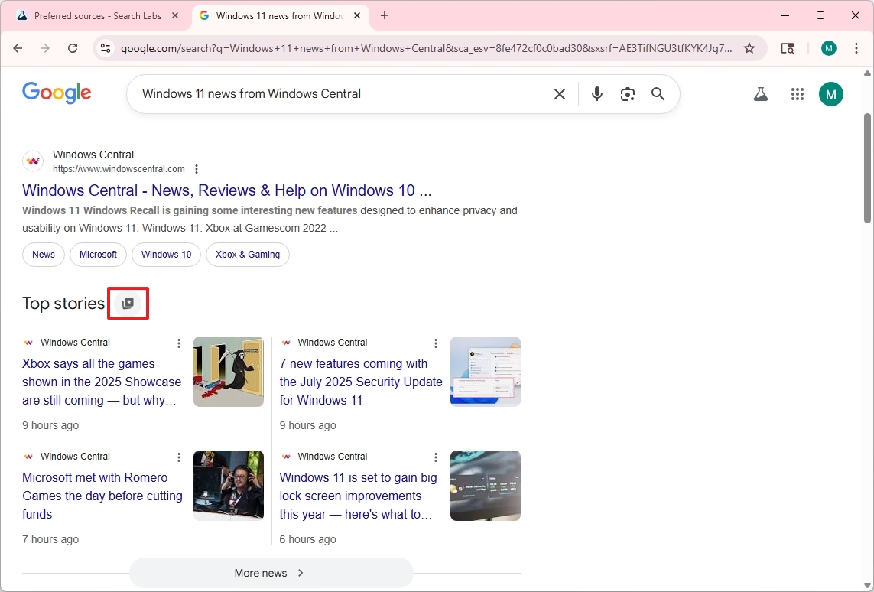874x592 pixels.
Task: Open more options for lock screen improvements story
Action: tap(436, 457)
